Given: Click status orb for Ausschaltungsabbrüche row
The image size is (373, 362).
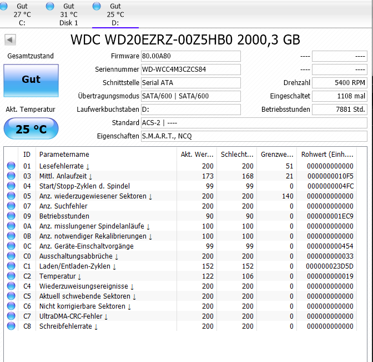Looking at the screenshot, I should 11,256.
